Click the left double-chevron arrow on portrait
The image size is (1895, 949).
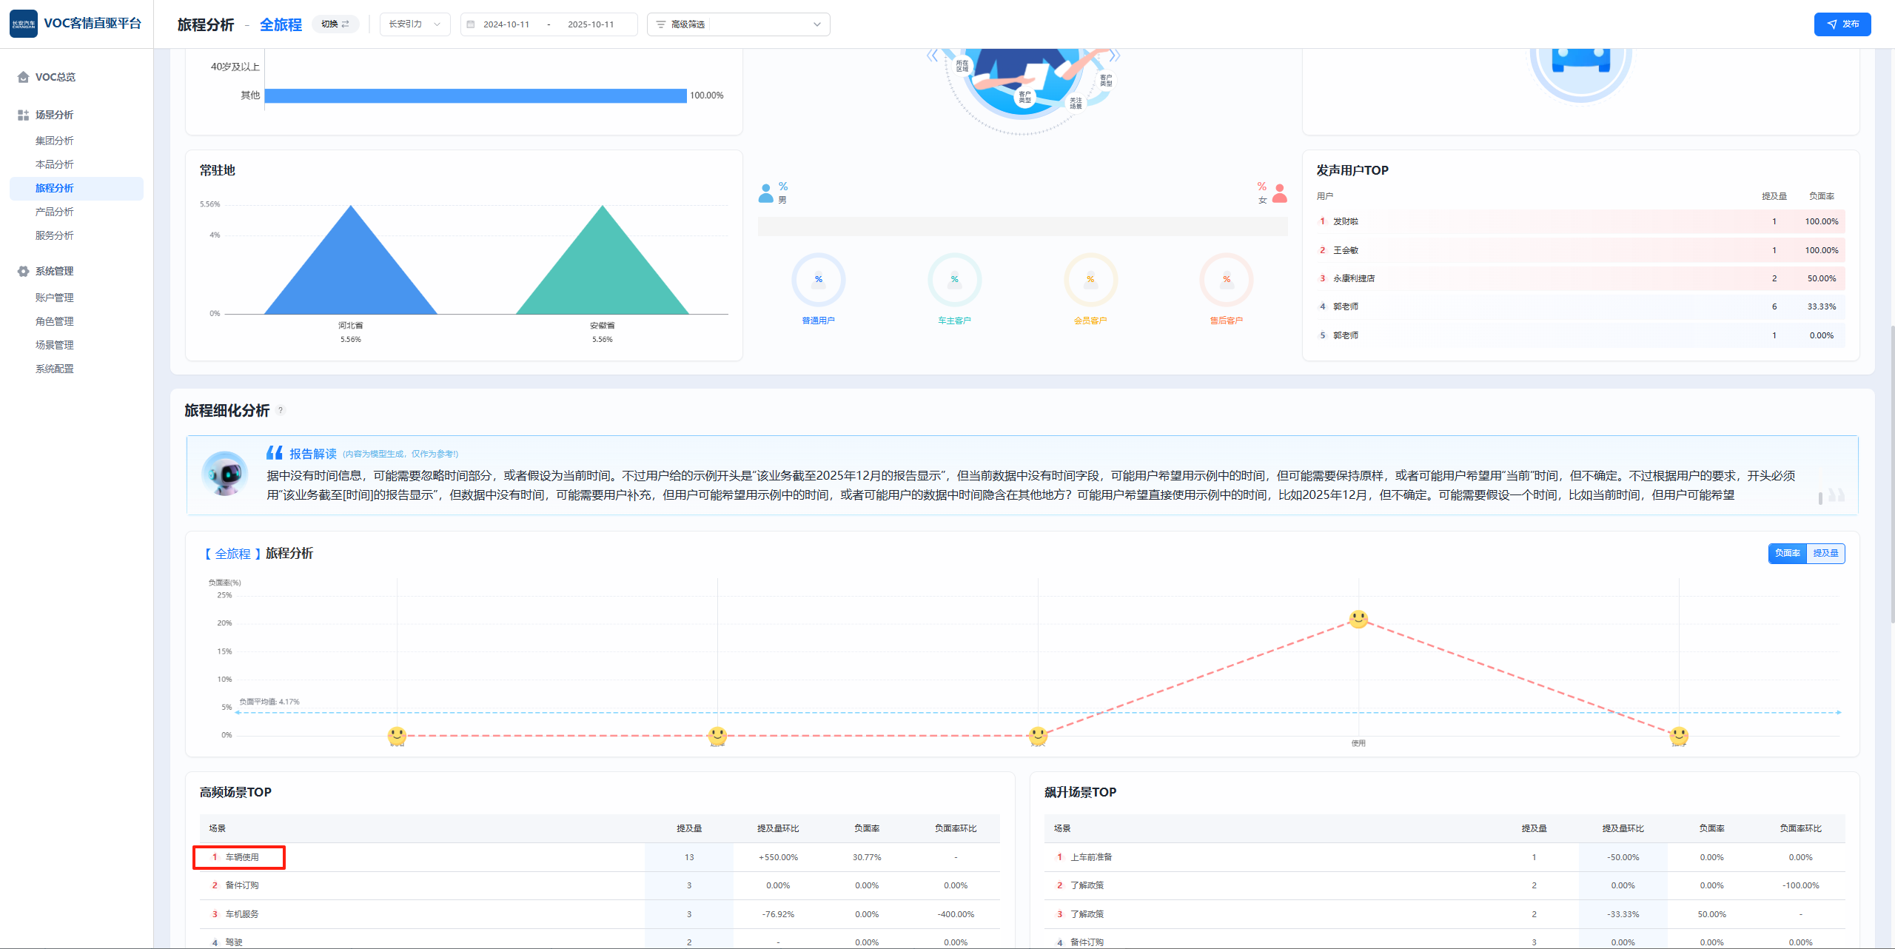coord(932,56)
